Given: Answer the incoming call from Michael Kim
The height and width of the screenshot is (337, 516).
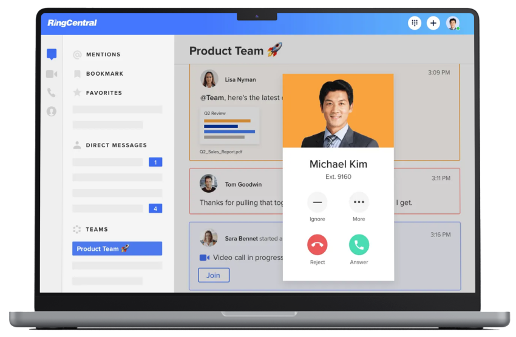Looking at the screenshot, I should click(359, 245).
